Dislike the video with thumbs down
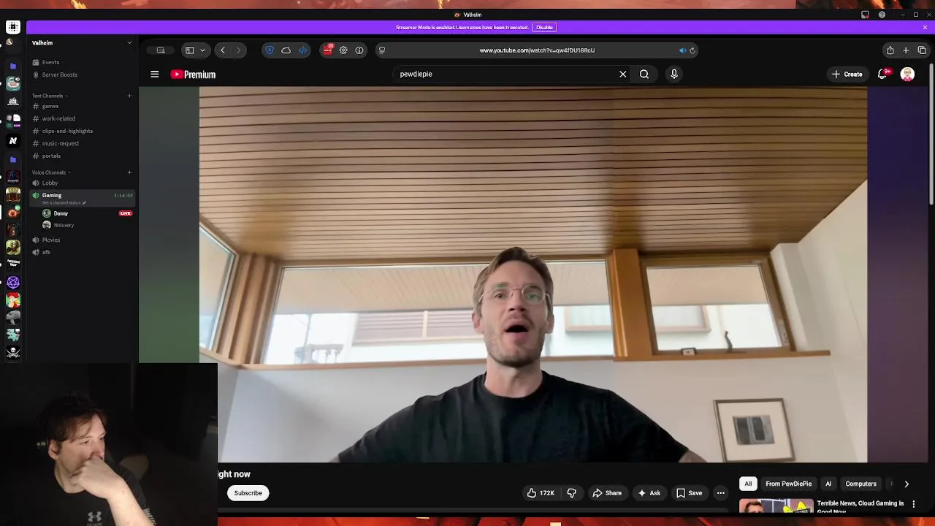Screen dimensions: 935x526 pos(572,493)
